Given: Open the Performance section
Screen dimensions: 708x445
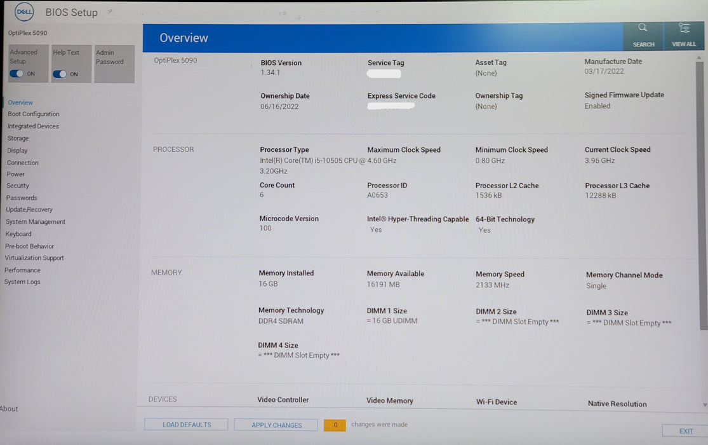Looking at the screenshot, I should click(x=22, y=270).
